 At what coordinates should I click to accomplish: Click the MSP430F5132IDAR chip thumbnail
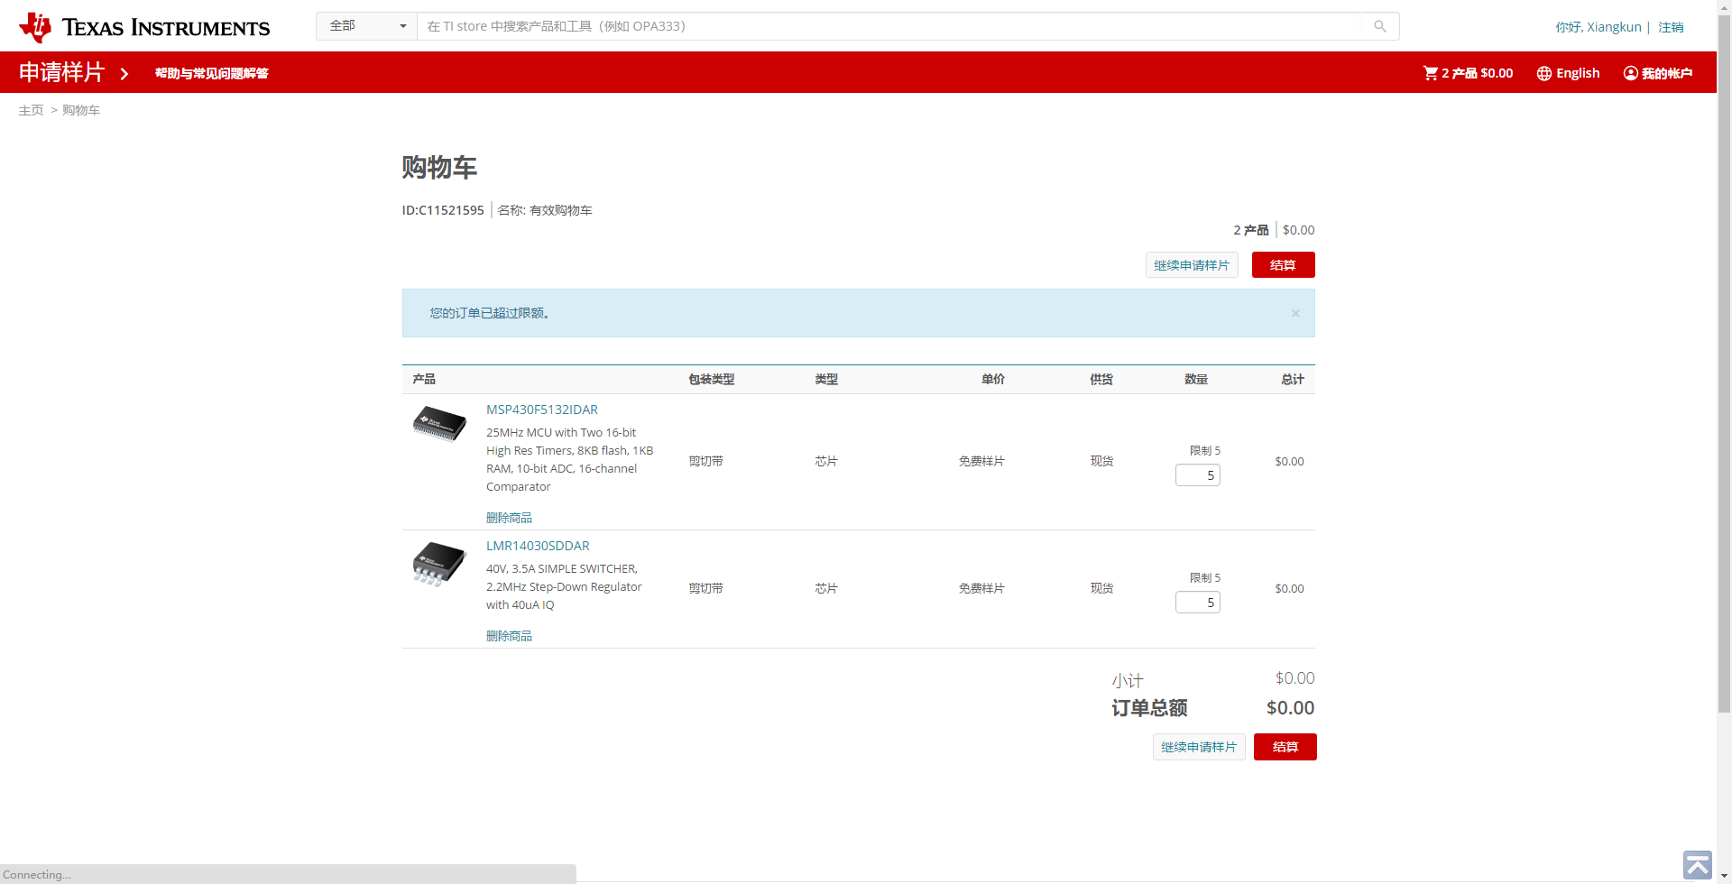point(439,424)
